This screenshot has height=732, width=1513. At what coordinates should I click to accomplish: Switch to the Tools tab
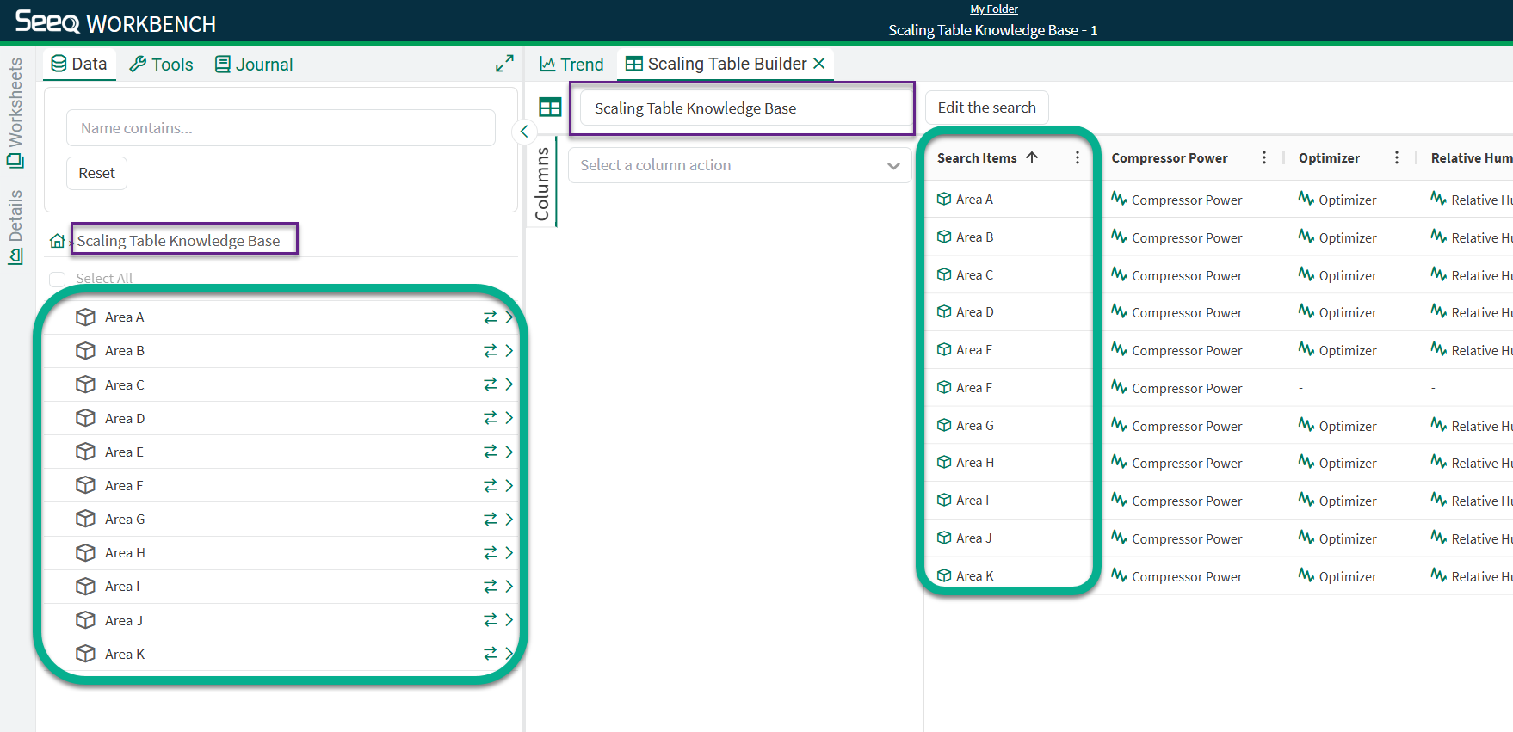162,65
